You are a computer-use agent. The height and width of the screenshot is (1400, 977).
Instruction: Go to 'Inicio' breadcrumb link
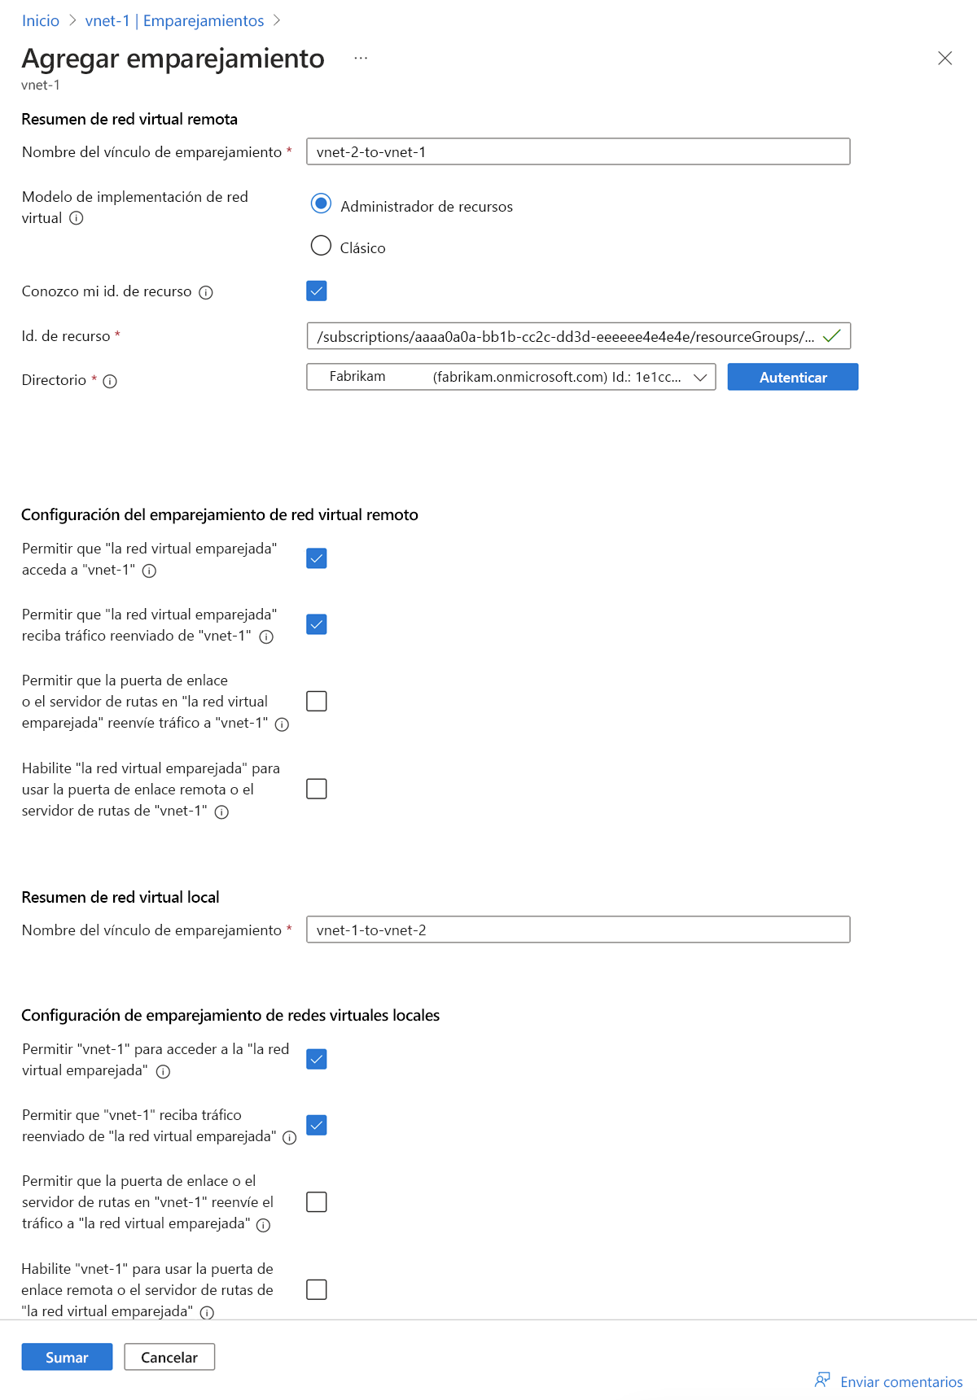41,20
